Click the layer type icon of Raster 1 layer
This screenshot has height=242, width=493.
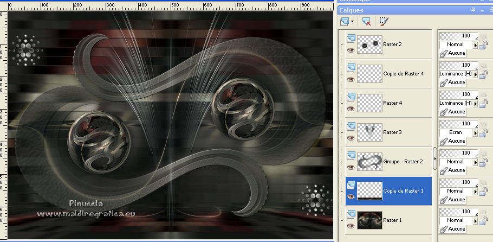351,214
